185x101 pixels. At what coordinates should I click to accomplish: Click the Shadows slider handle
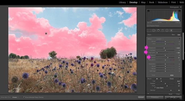click(x=165, y=55)
